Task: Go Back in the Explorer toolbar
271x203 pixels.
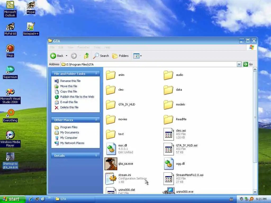Action: 57,56
